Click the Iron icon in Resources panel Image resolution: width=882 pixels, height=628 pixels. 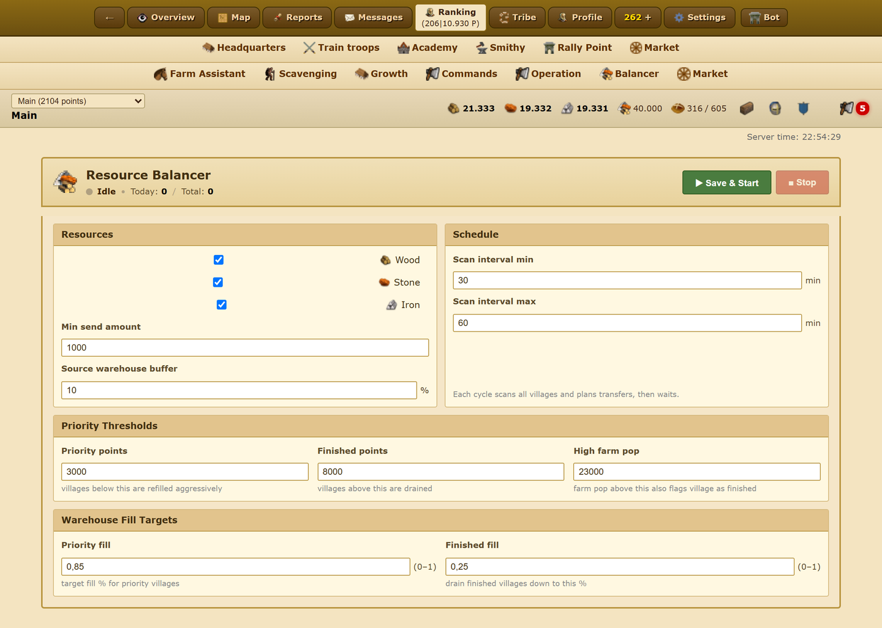(x=391, y=305)
